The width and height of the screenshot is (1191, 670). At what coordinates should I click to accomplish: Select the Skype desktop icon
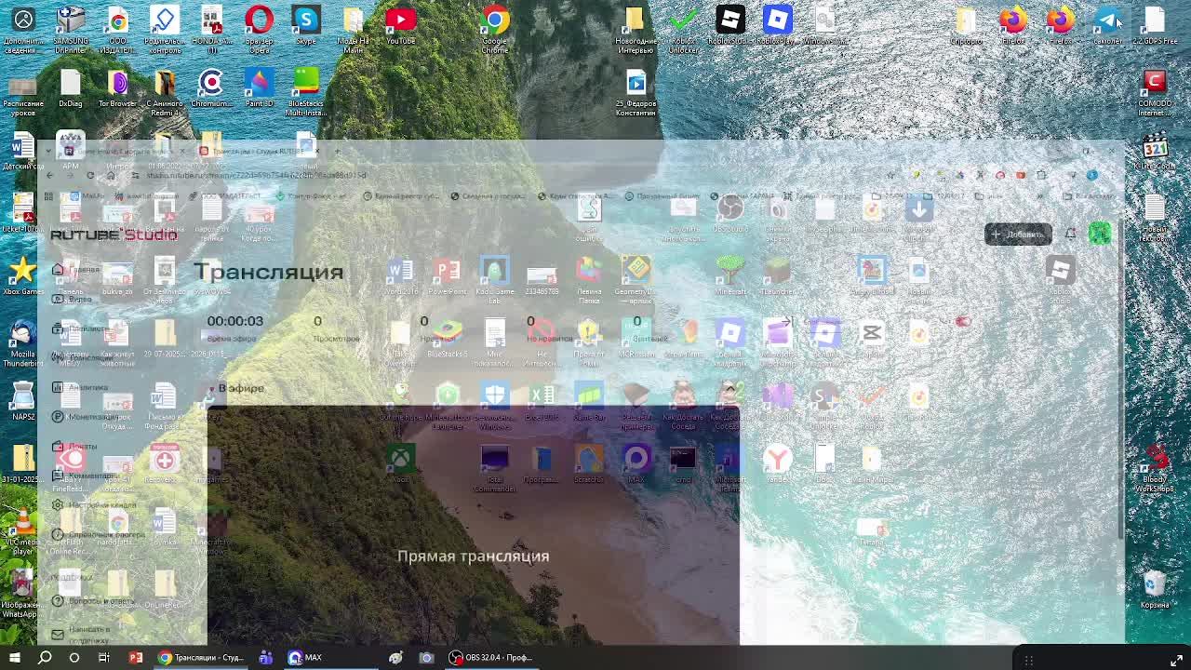[x=306, y=25]
